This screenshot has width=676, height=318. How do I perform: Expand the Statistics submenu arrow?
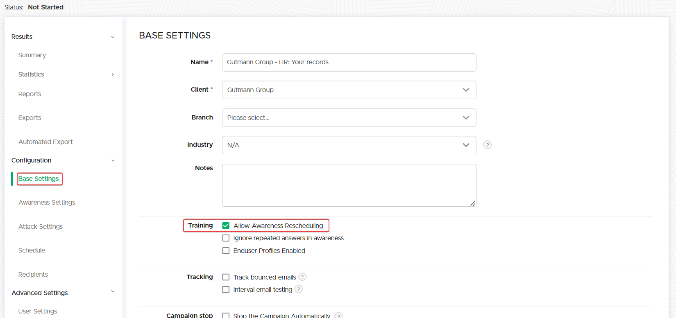pos(113,74)
